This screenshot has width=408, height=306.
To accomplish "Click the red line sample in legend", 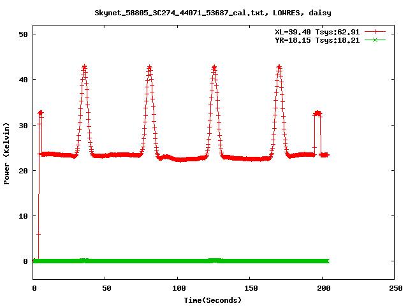I will pos(375,32).
